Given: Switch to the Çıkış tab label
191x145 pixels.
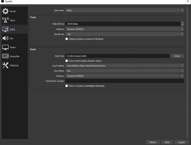Looking at the screenshot, I should point(12,29).
